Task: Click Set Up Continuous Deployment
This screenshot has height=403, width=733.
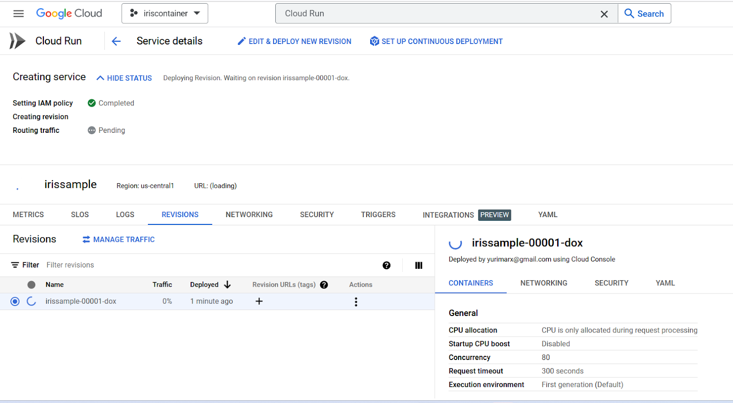Action: point(436,41)
